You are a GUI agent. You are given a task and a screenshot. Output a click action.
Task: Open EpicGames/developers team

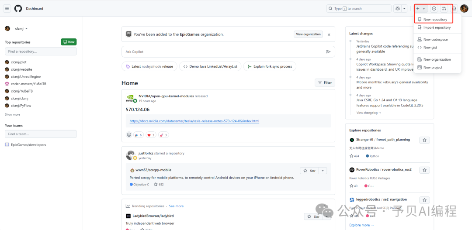coord(28,144)
